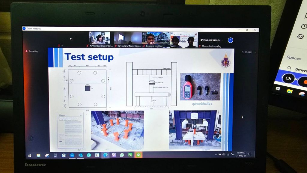Open WhatsApp from the taskbar
The image size is (307, 173).
(122, 155)
